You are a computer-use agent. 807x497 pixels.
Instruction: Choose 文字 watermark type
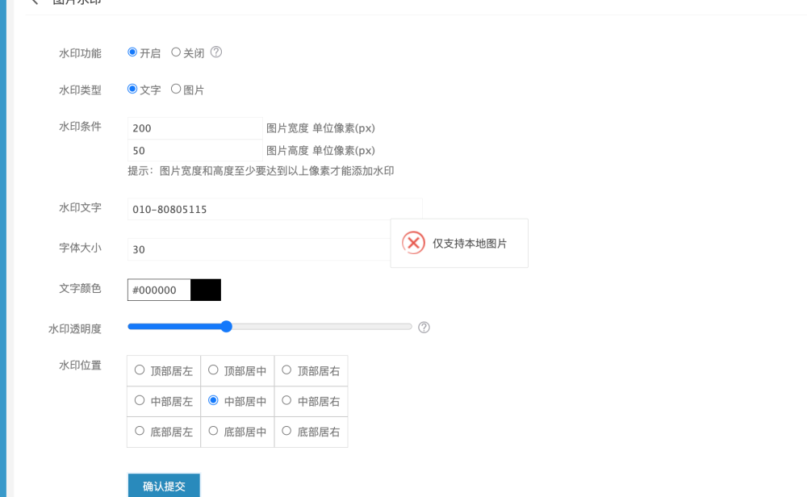[132, 89]
